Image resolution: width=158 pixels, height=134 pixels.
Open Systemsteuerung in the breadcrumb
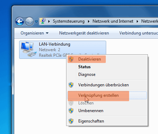coord(69,21)
